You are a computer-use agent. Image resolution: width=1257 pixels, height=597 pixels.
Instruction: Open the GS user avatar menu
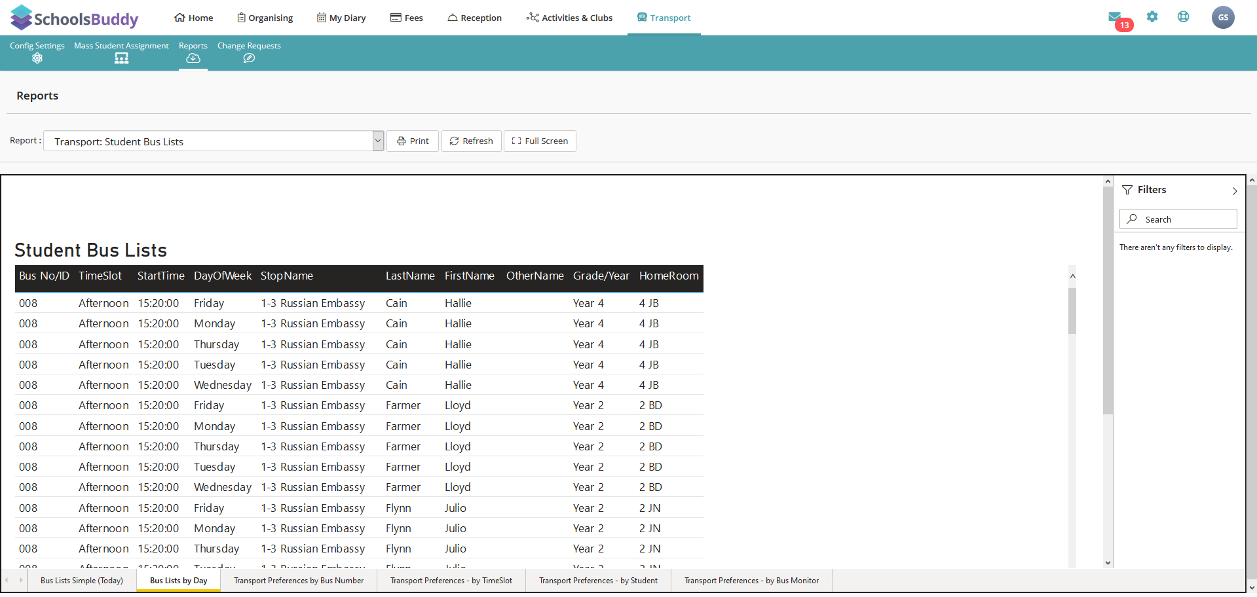[x=1223, y=18]
